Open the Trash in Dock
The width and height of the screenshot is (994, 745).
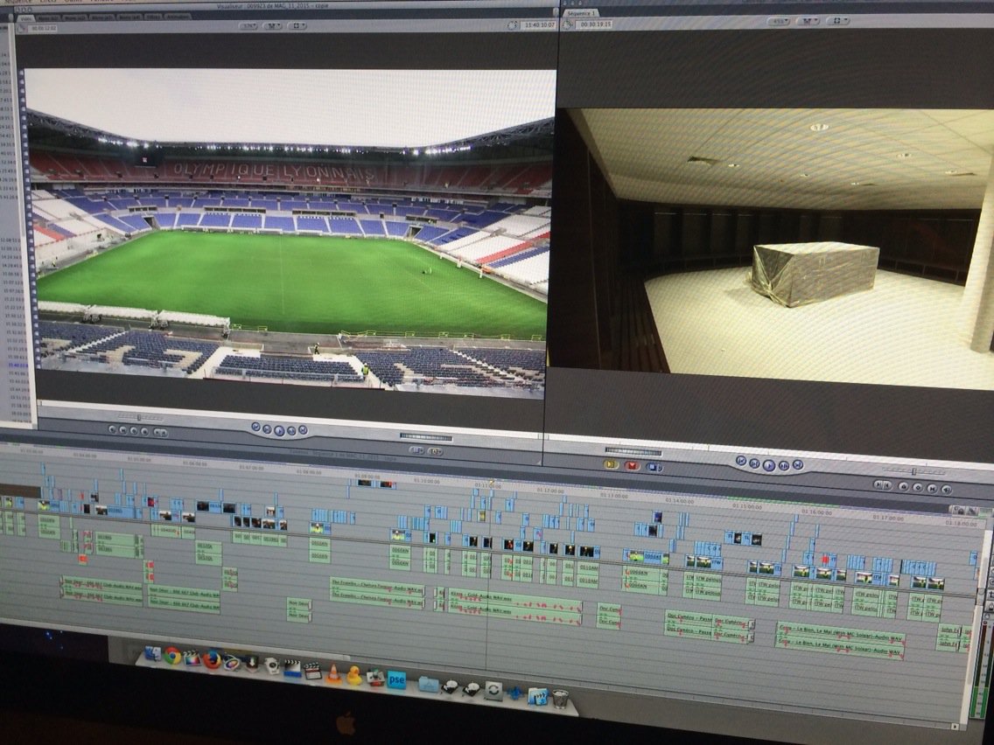(560, 699)
